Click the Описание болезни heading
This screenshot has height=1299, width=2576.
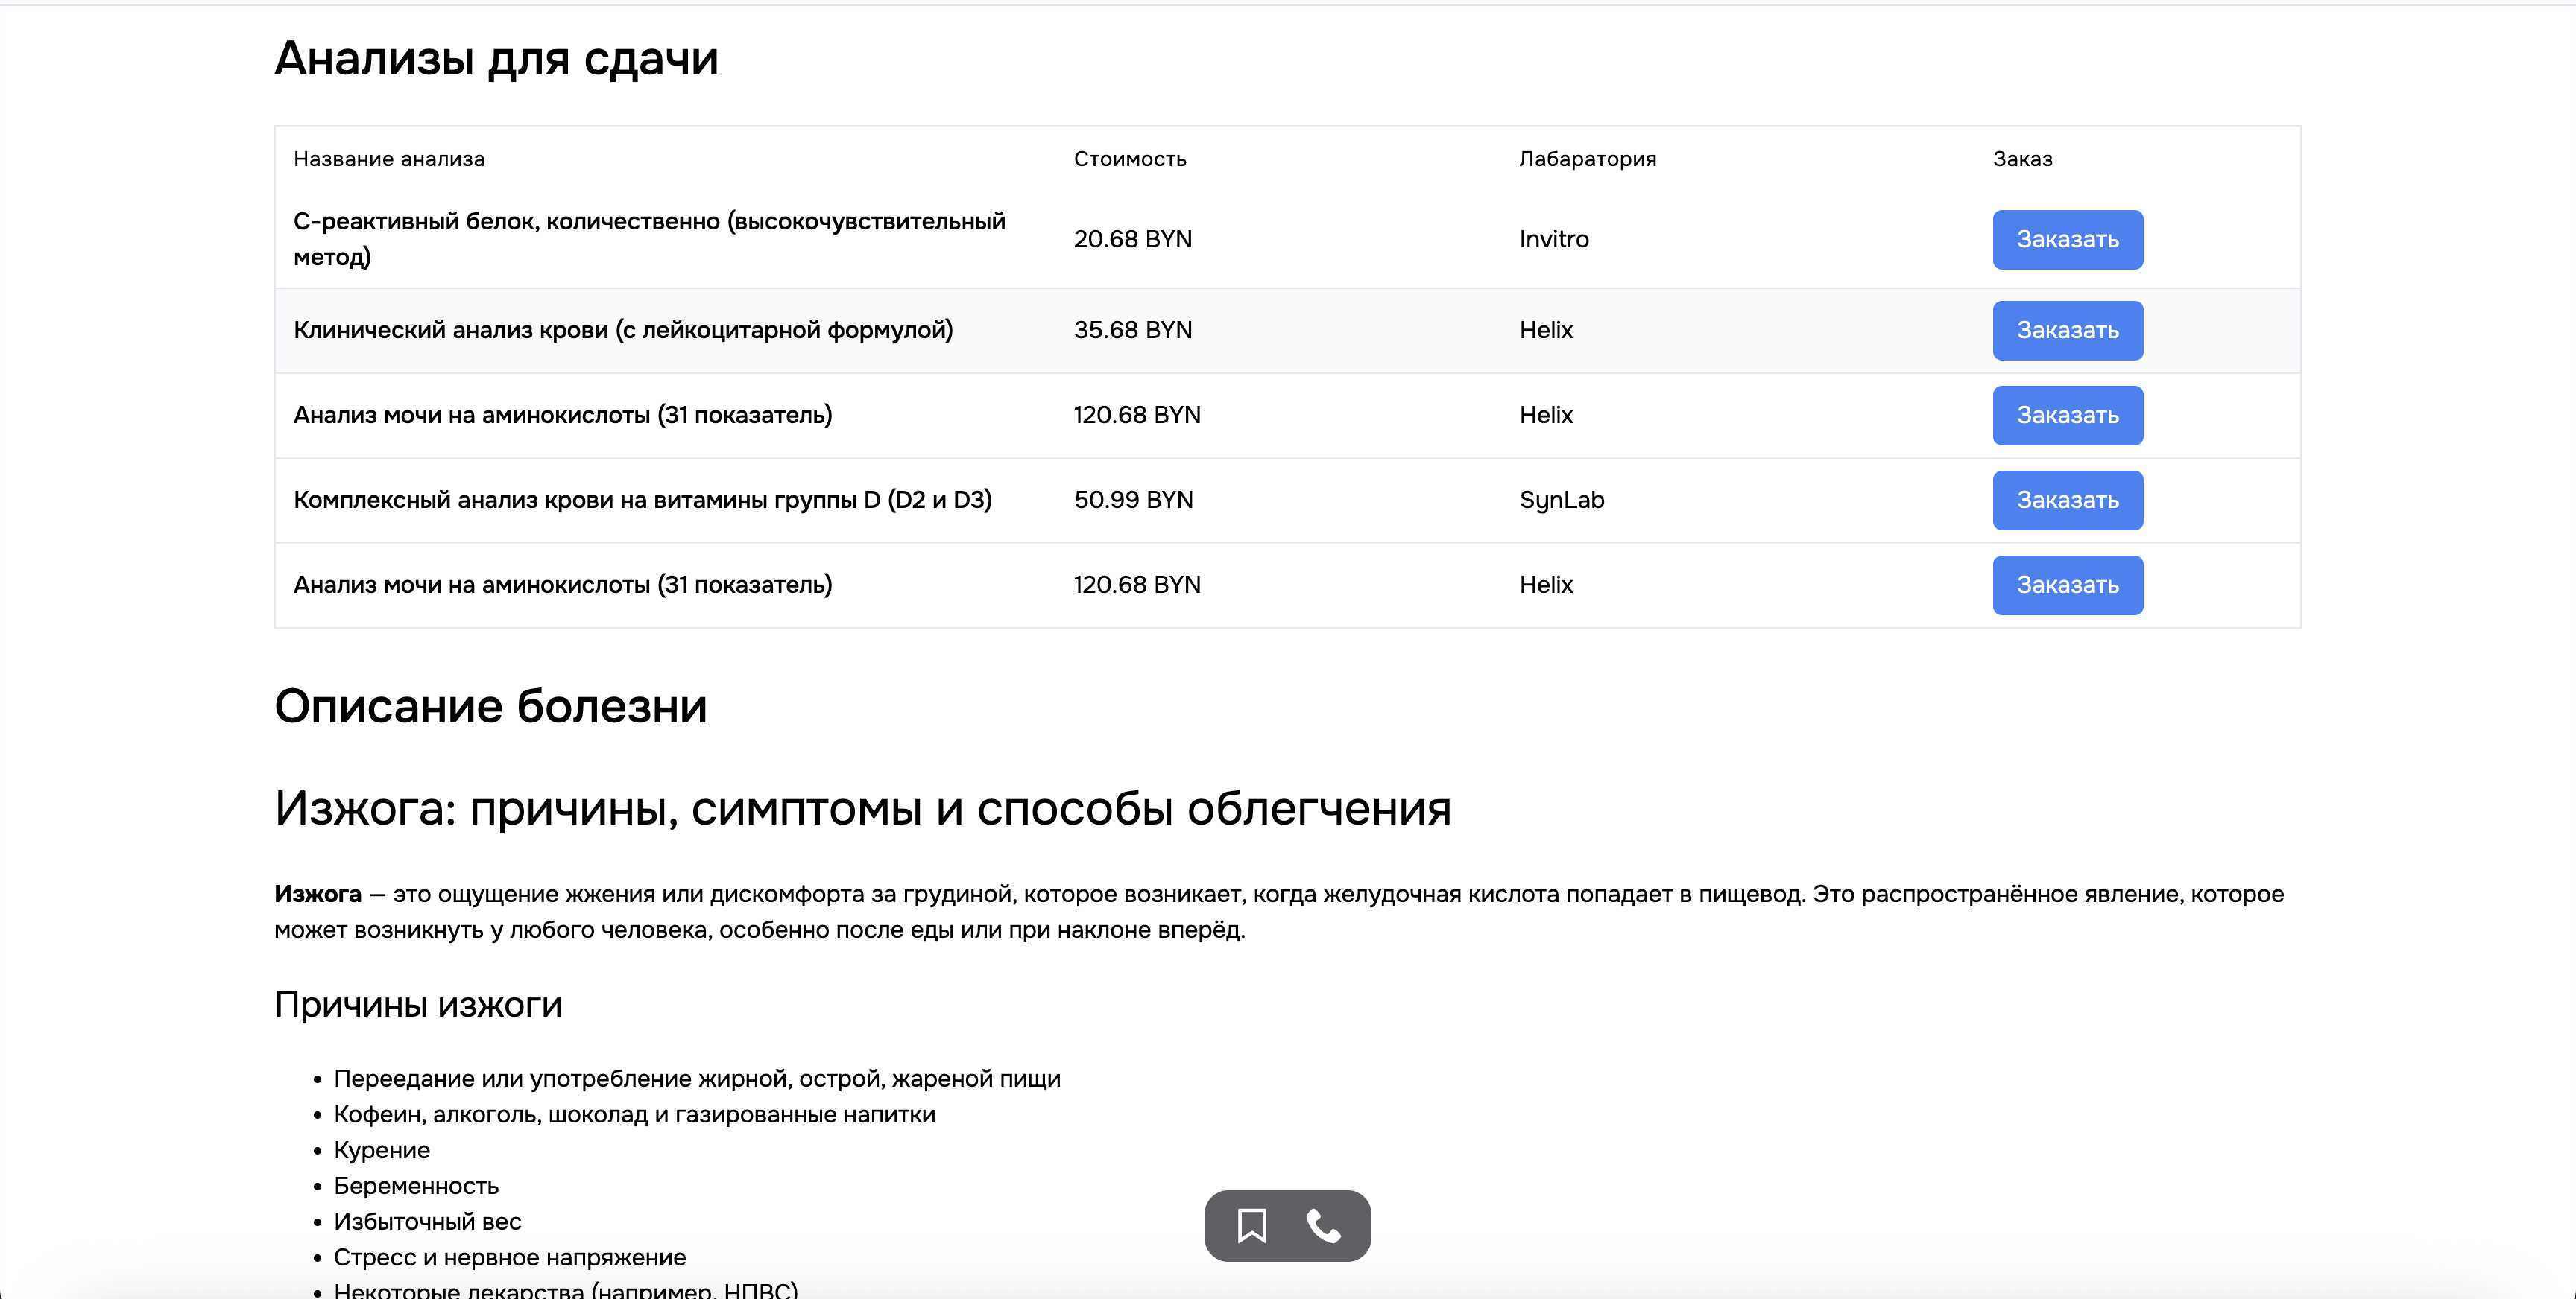(490, 706)
